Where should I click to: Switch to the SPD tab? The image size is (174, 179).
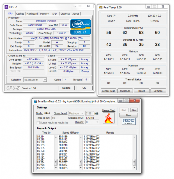click(x=54, y=14)
